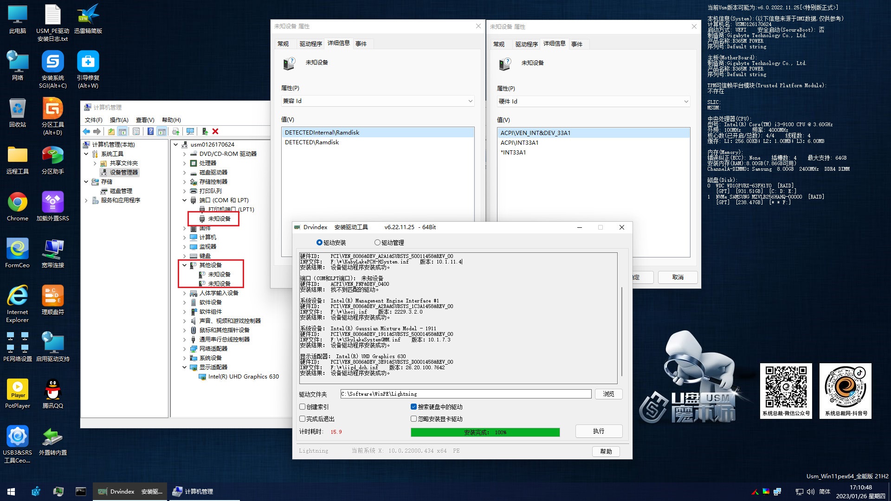
Task: Open 外置转内置 desktop icon
Action: [53, 441]
